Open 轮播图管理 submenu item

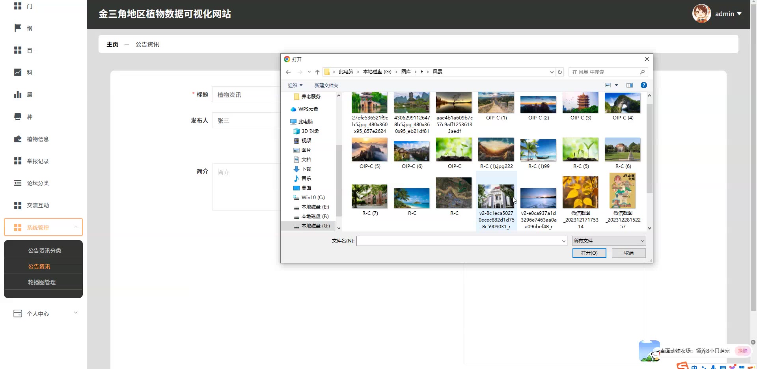pos(42,282)
